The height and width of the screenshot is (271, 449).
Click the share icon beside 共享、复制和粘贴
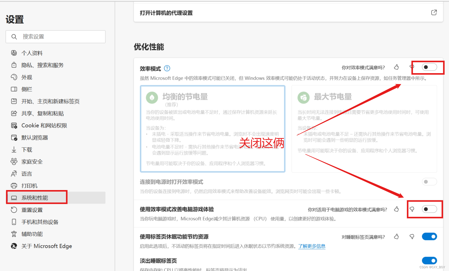pyautogui.click(x=14, y=113)
